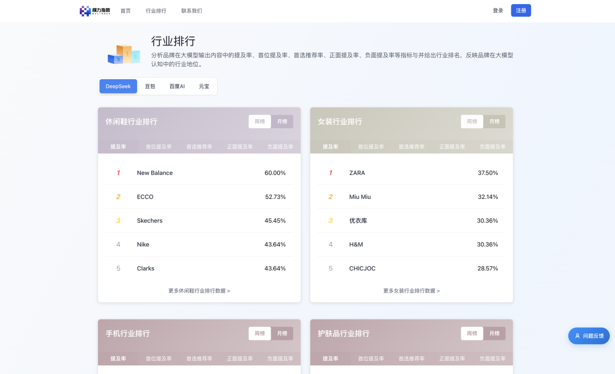Click the 问题反馈 floating button
This screenshot has height=374, width=615.
click(589, 336)
